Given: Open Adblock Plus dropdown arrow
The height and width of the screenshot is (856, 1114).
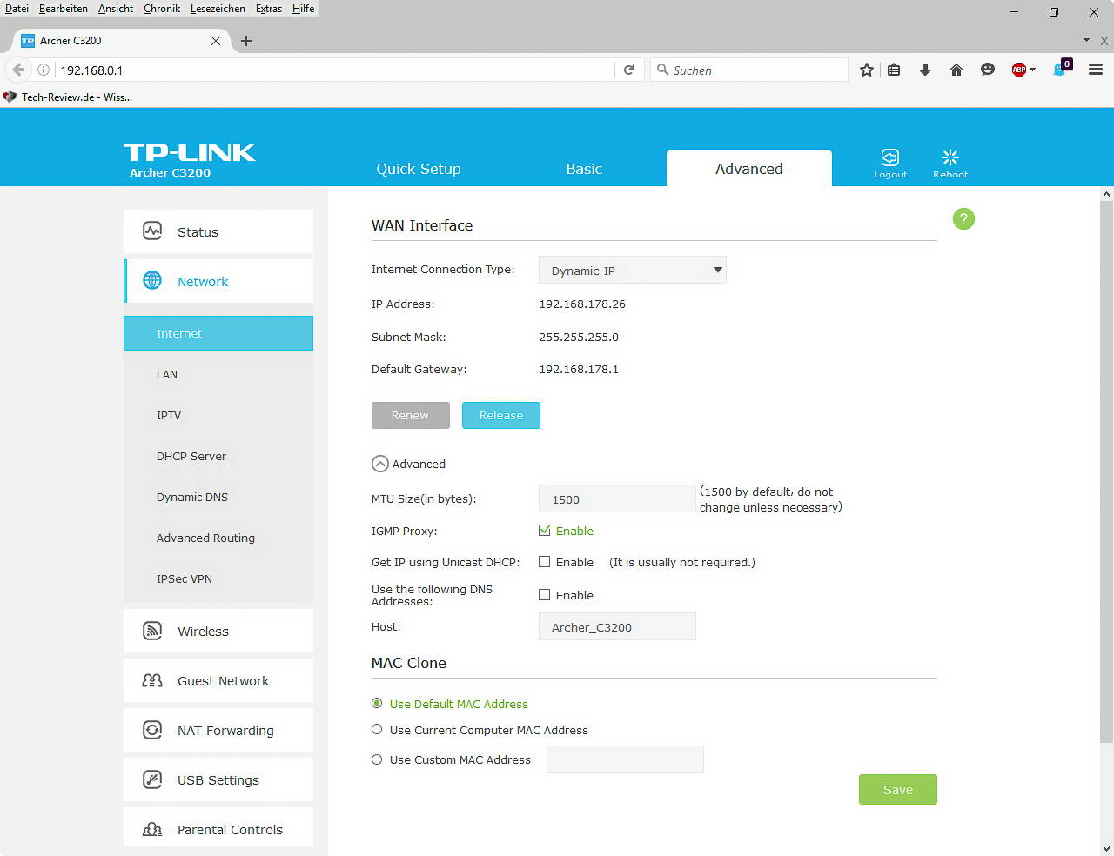Looking at the screenshot, I should [1033, 70].
